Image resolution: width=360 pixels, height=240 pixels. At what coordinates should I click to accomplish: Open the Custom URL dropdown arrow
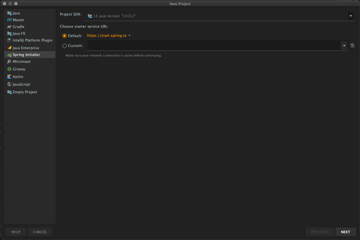(x=344, y=46)
